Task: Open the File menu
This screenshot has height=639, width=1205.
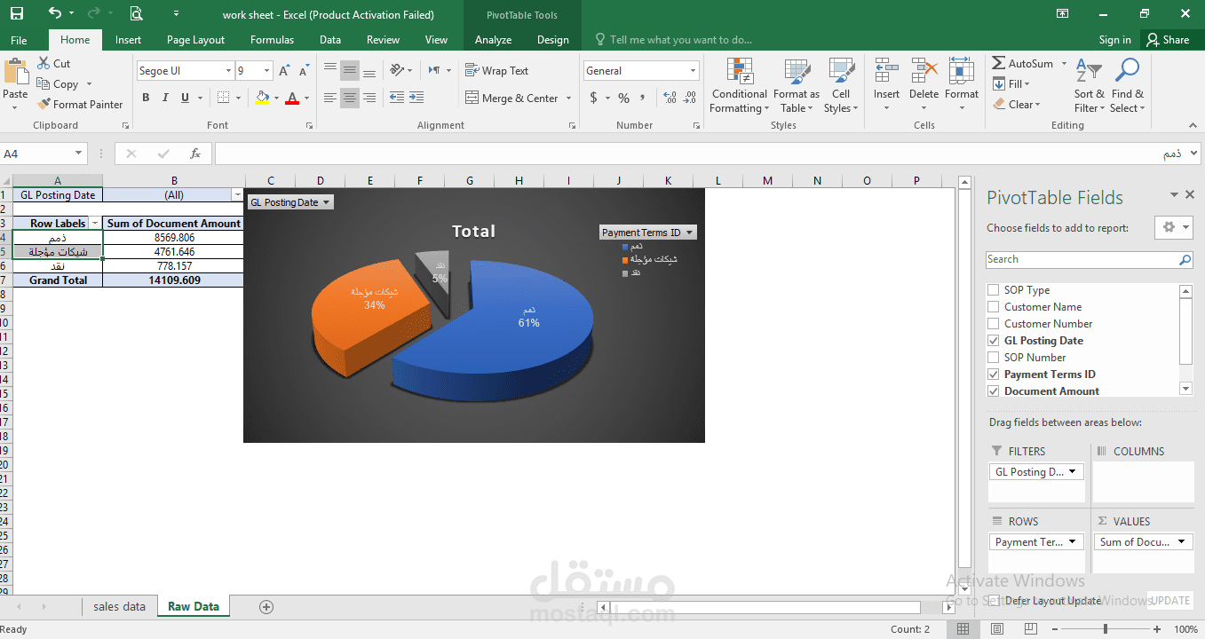Action: pyautogui.click(x=19, y=40)
